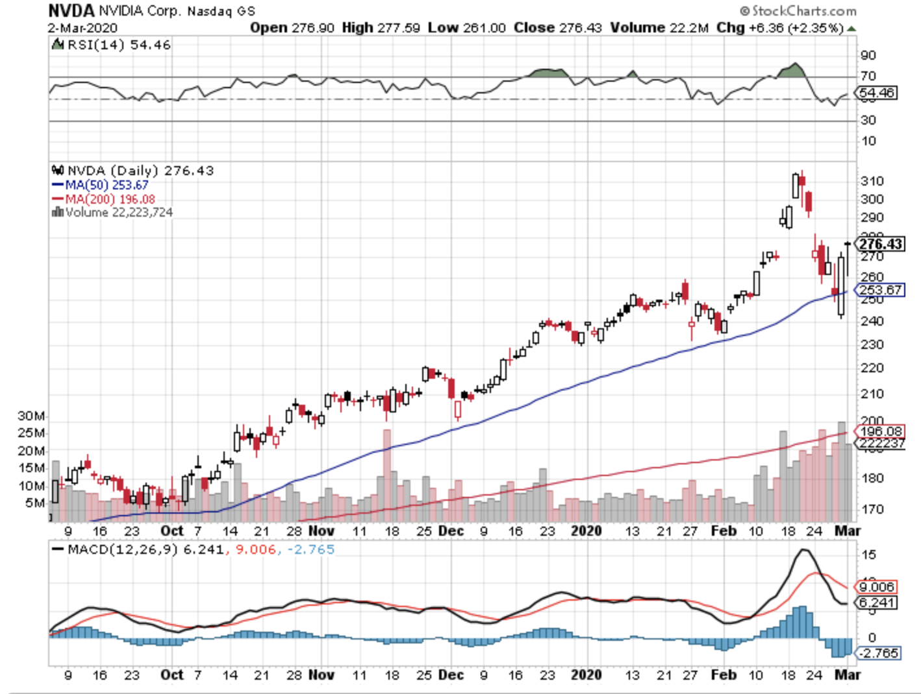The width and height of the screenshot is (921, 694).
Task: Click the 25M volume axis label
Action: point(31,433)
